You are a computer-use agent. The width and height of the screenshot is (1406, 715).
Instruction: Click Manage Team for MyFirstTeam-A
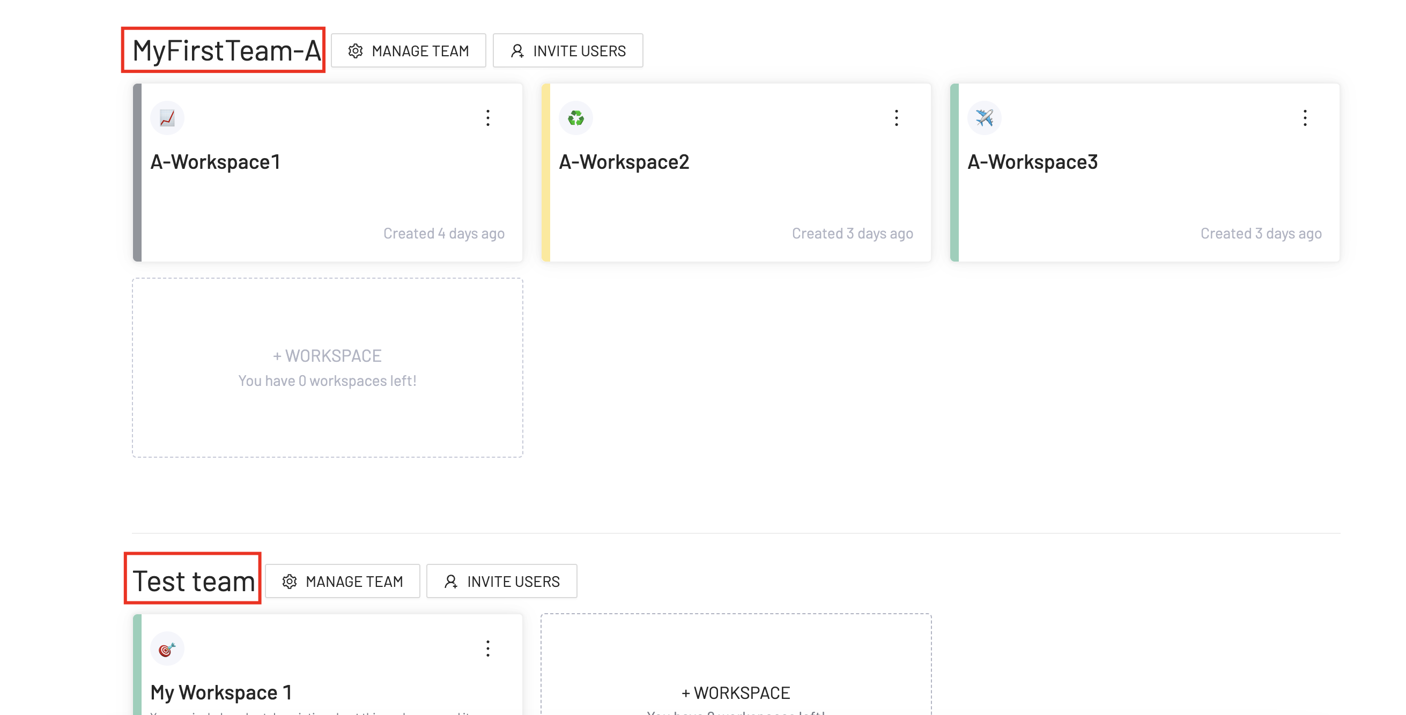[408, 51]
